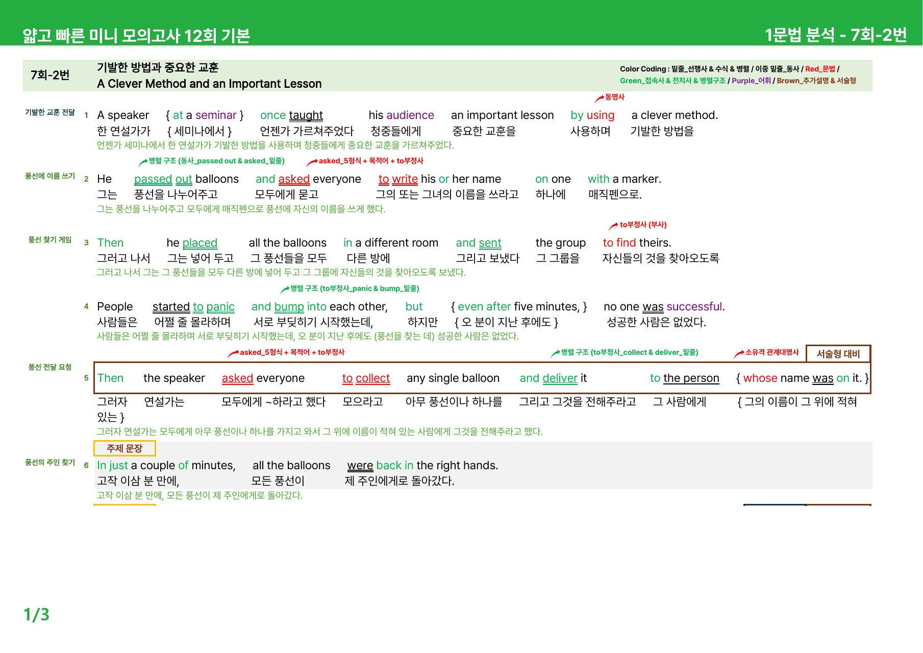Viewport: 923px width, 653px height.
Task: Click the green translation line of sentence 1
Action: tap(275, 146)
